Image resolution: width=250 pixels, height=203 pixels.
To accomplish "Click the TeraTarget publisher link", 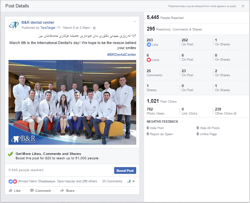I will tap(47, 28).
